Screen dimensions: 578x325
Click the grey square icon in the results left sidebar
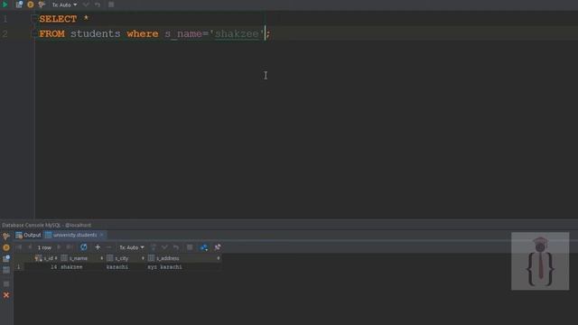(x=6, y=283)
